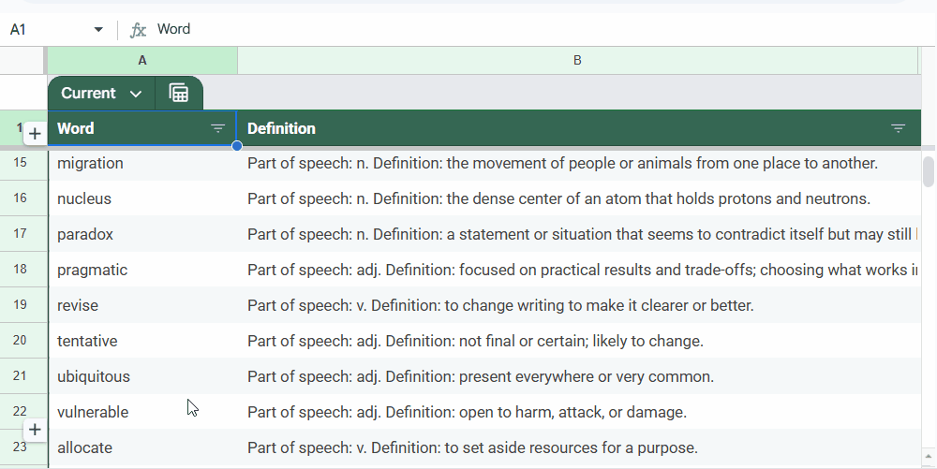This screenshot has height=469, width=937.
Task: Click the Word column filter icon
Action: click(218, 128)
